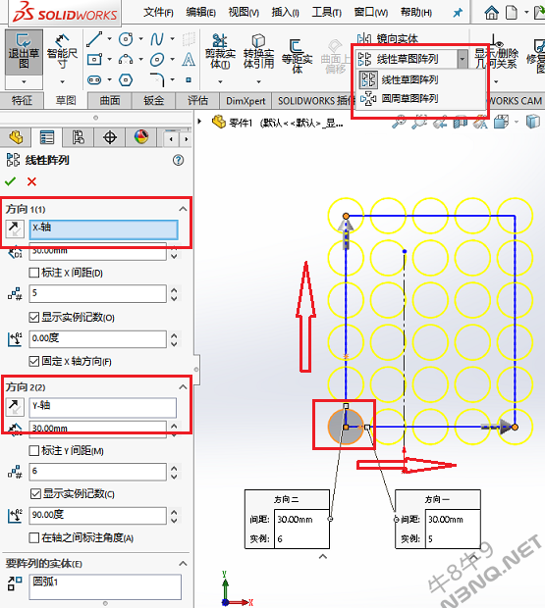Open the appearance color-wheel tab in the panel
The image size is (545, 608).
pos(141,137)
